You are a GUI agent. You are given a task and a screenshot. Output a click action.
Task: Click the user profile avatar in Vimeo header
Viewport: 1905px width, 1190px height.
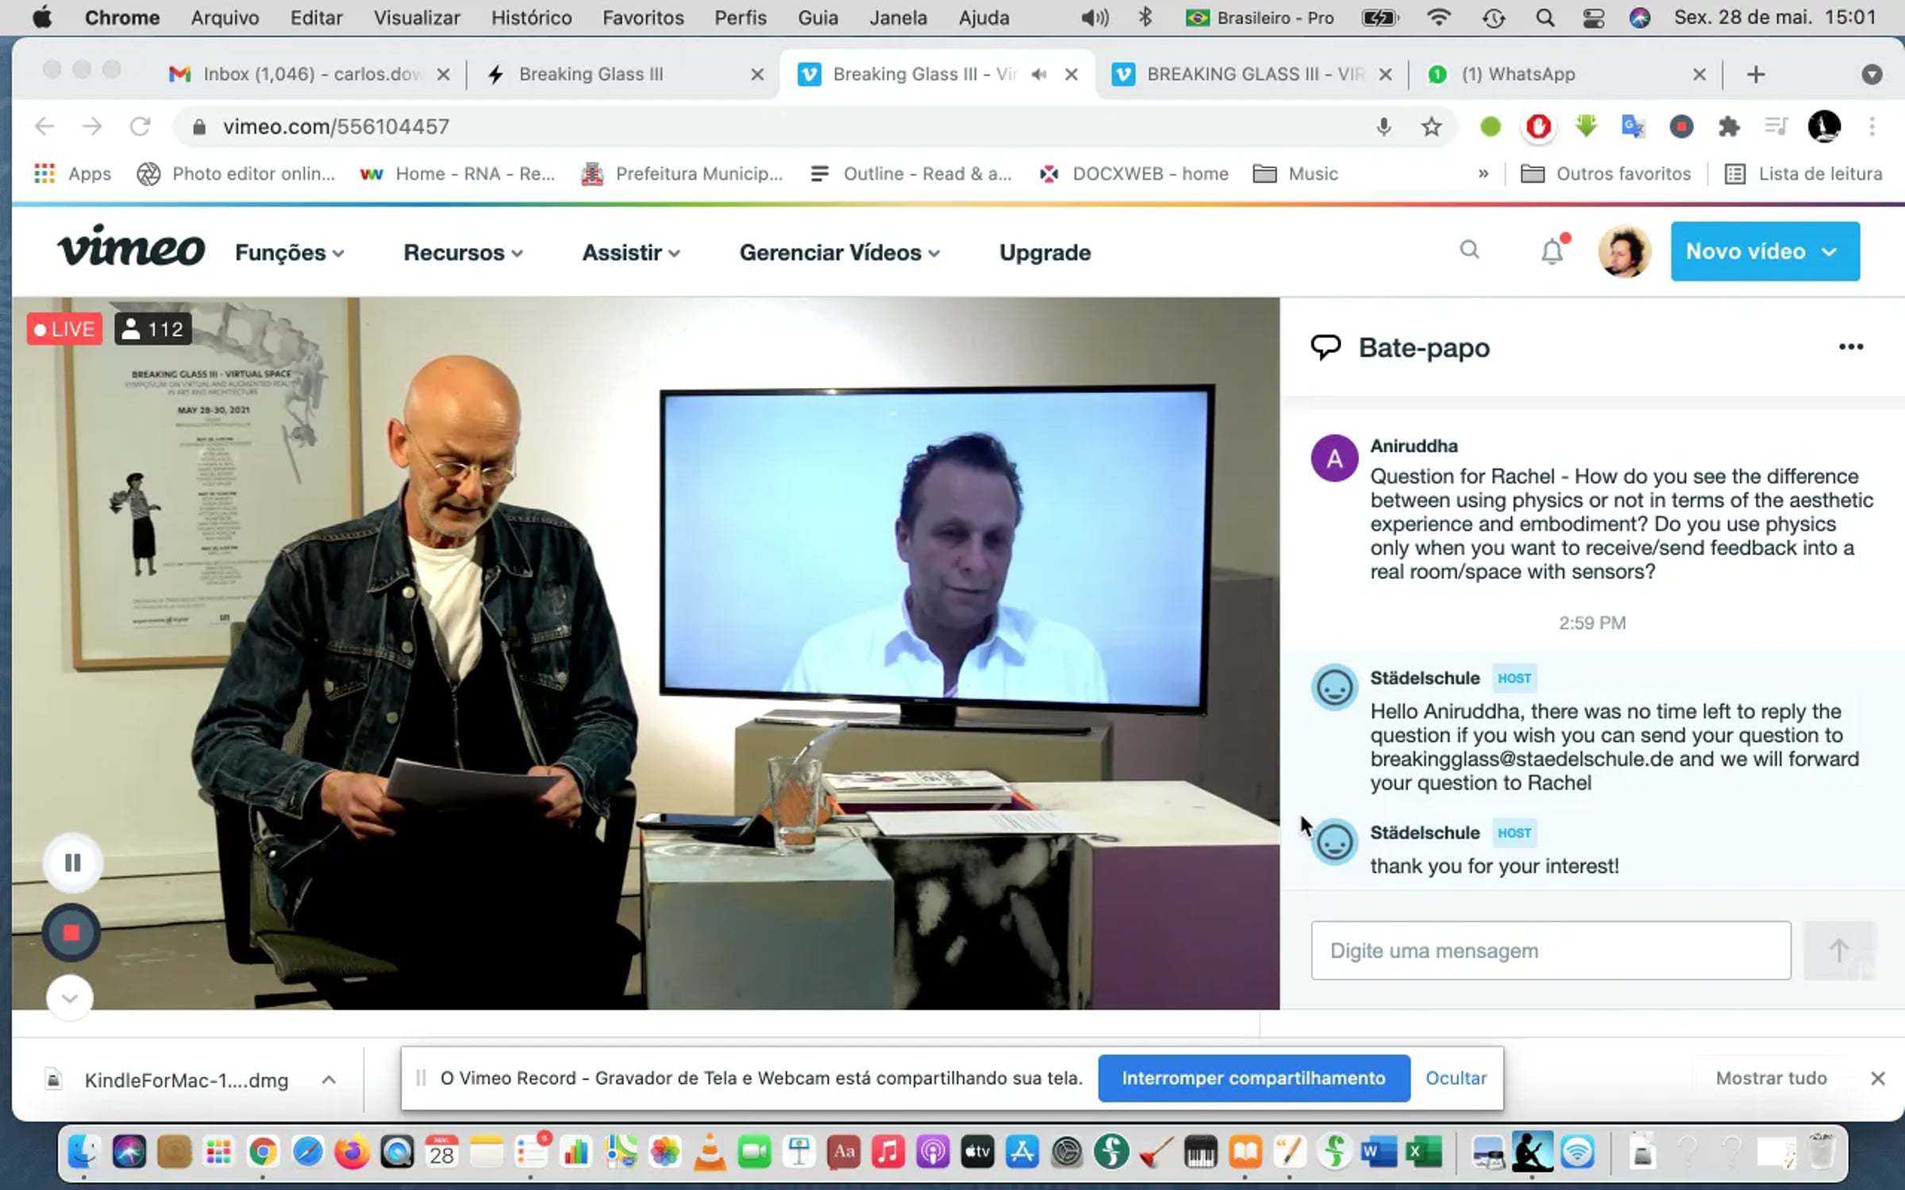[x=1624, y=251]
